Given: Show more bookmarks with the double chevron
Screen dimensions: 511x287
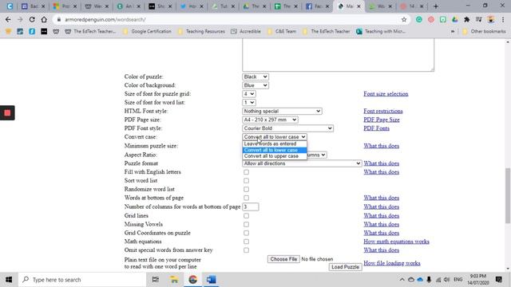Looking at the screenshot, I should [x=453, y=31].
